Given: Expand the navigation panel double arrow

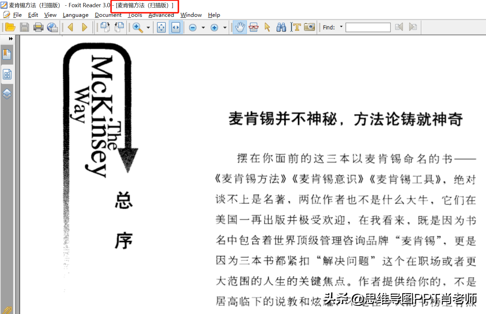Looking at the screenshot, I should 11,39.
